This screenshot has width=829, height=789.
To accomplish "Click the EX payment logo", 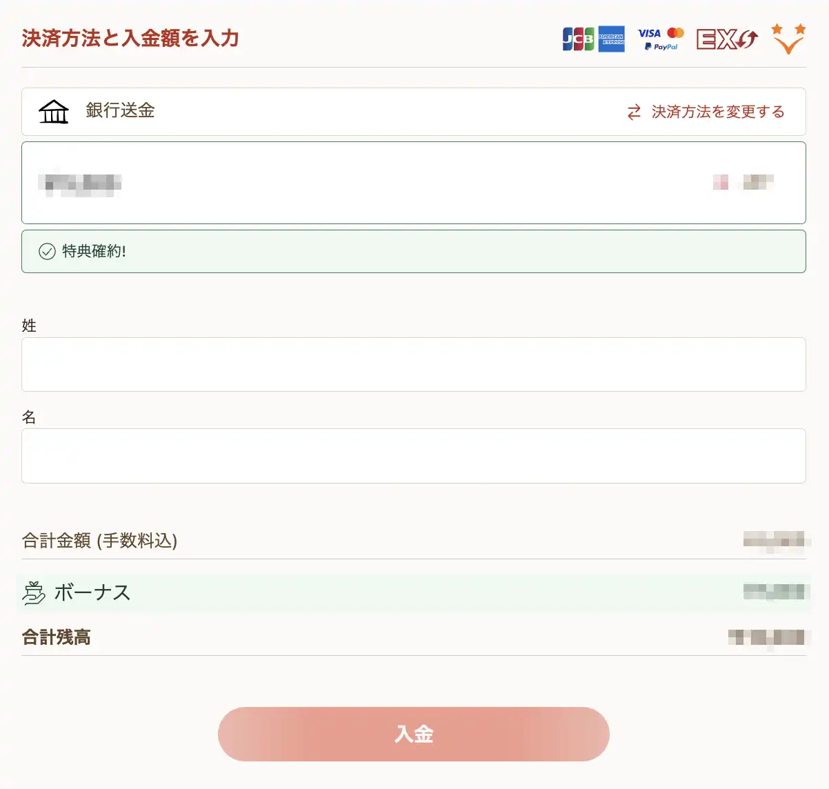I will point(726,39).
